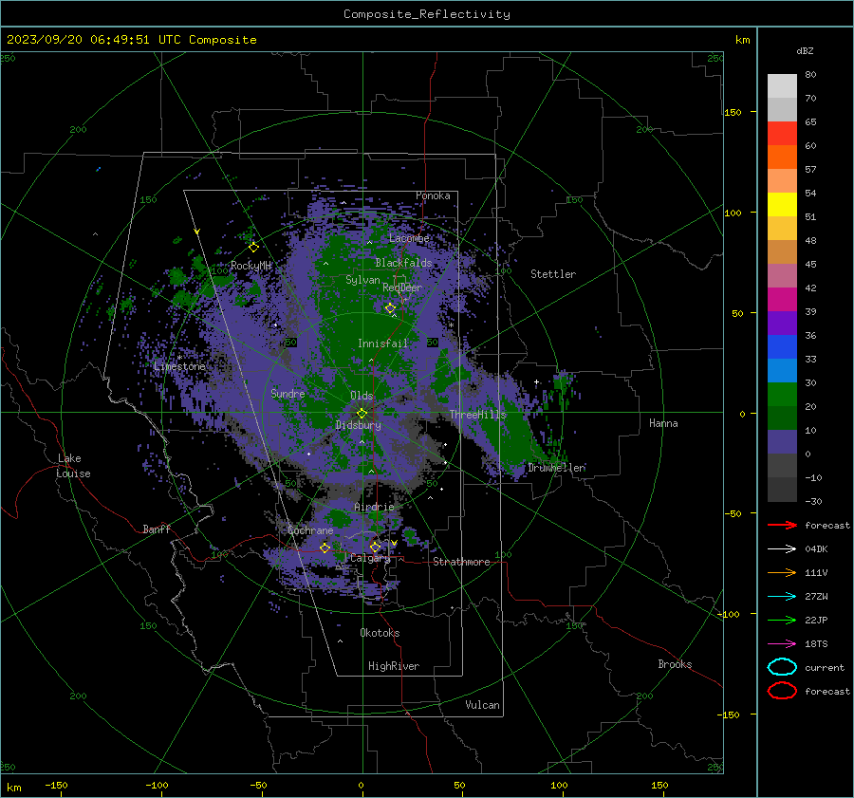This screenshot has width=854, height=798.
Task: Click the yellow diamond marker above the Calgary label
Action: click(375, 547)
